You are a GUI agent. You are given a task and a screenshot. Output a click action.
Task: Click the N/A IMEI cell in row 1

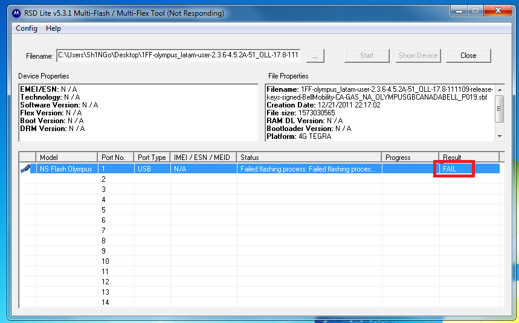(203, 169)
